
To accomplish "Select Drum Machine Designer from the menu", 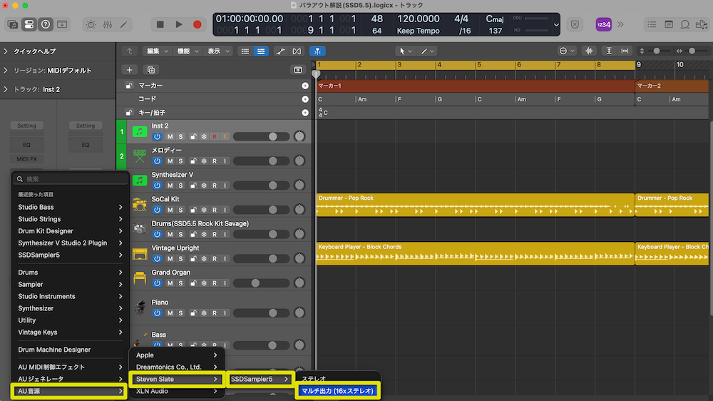I will [x=70, y=350].
